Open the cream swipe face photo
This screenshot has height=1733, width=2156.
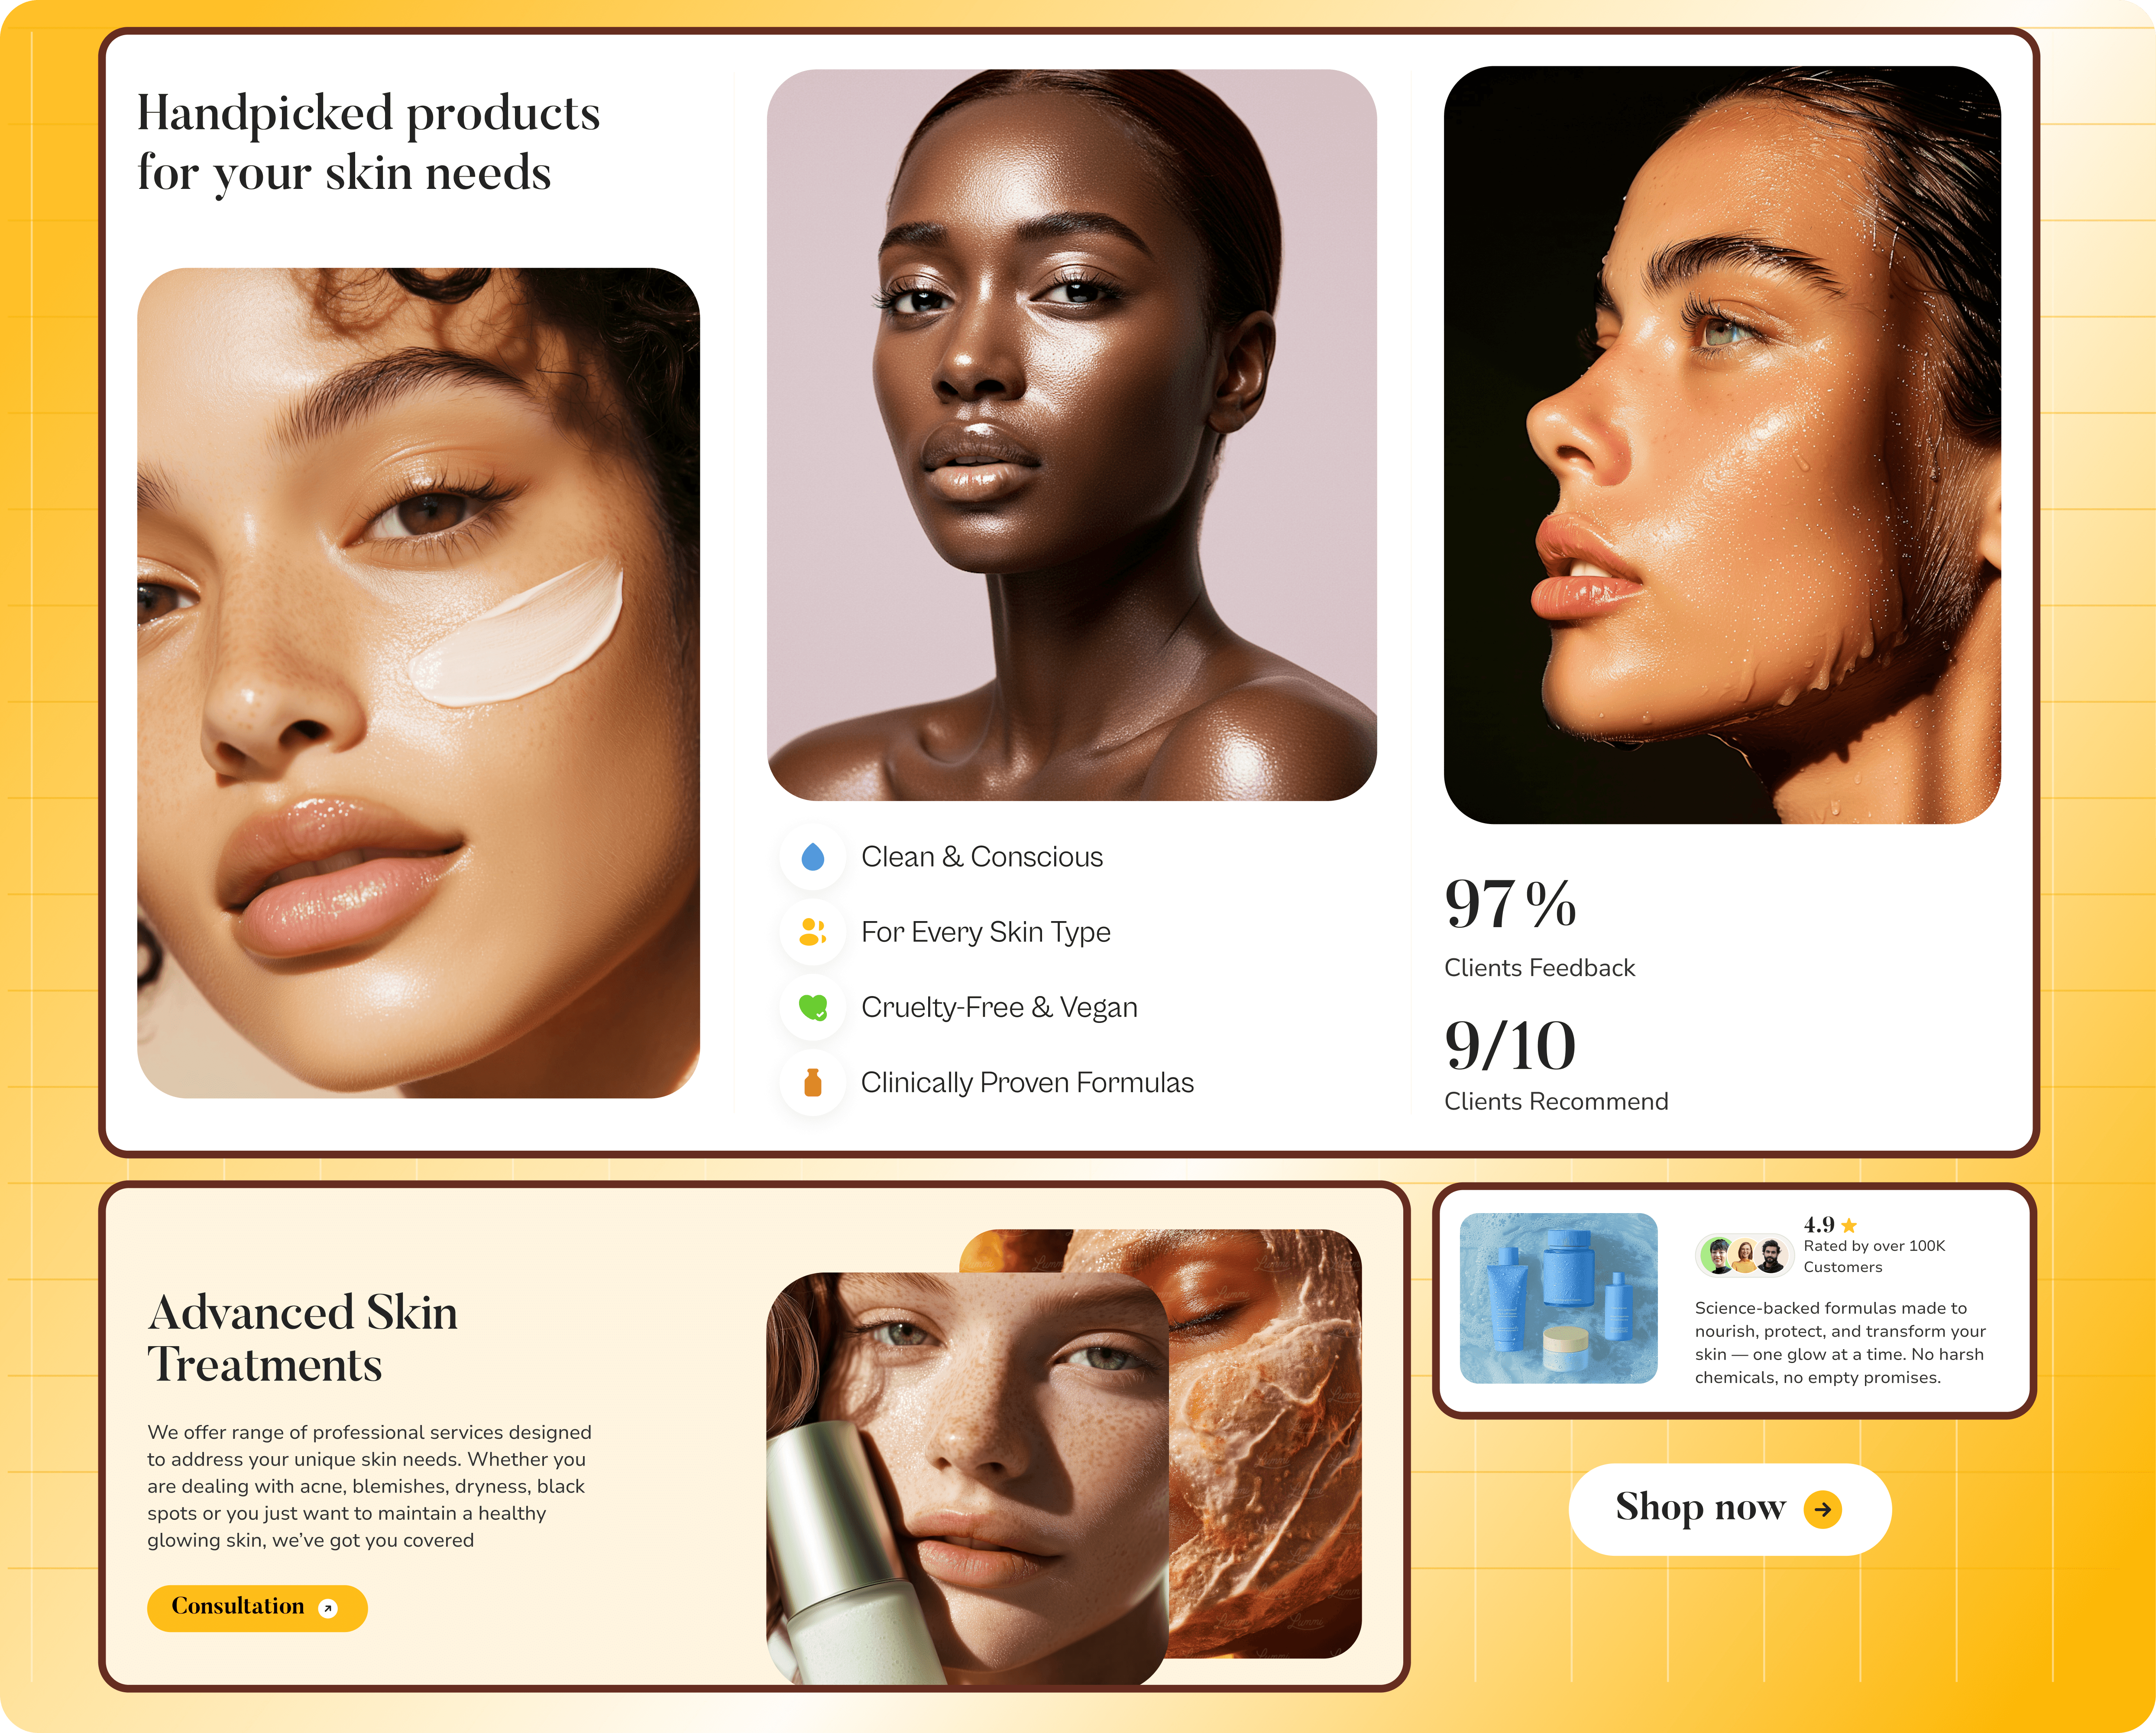click(418, 682)
